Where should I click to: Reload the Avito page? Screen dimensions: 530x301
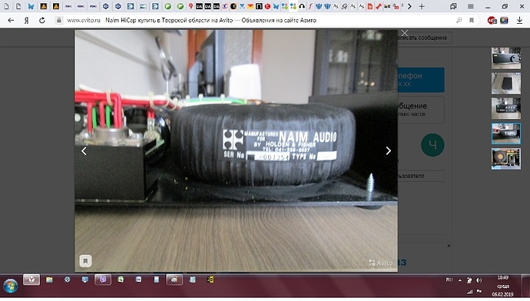[x=42, y=20]
